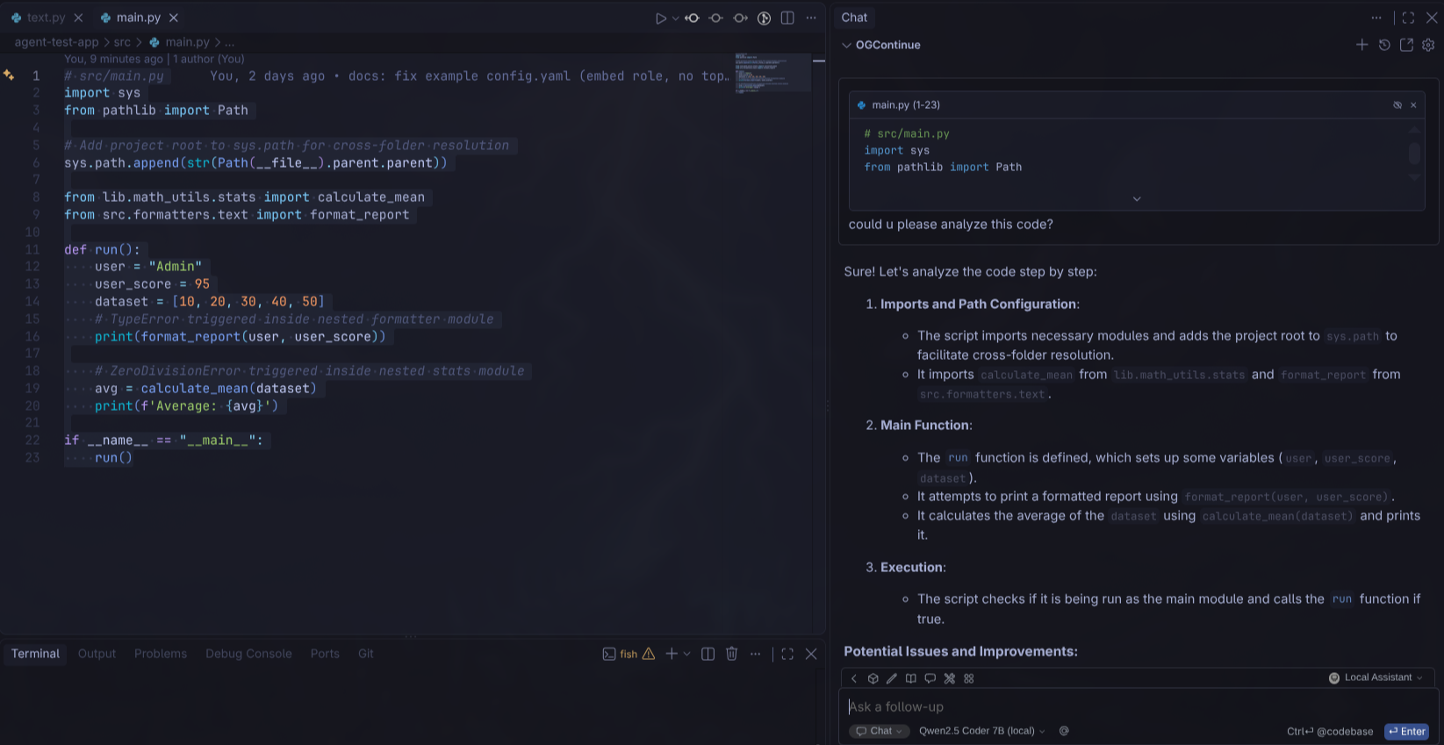Click the terminal warning triangle icon
Screen dimensions: 1444x745
(649, 654)
